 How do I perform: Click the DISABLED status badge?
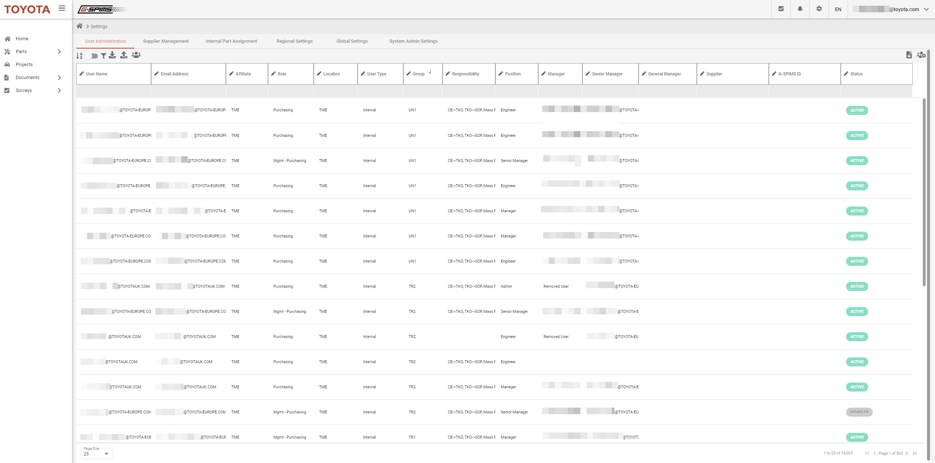click(x=859, y=412)
